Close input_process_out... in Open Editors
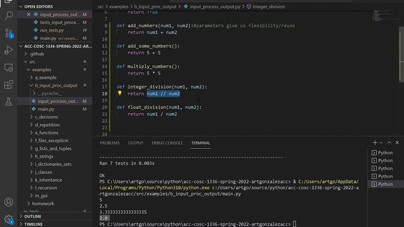 tap(28, 15)
